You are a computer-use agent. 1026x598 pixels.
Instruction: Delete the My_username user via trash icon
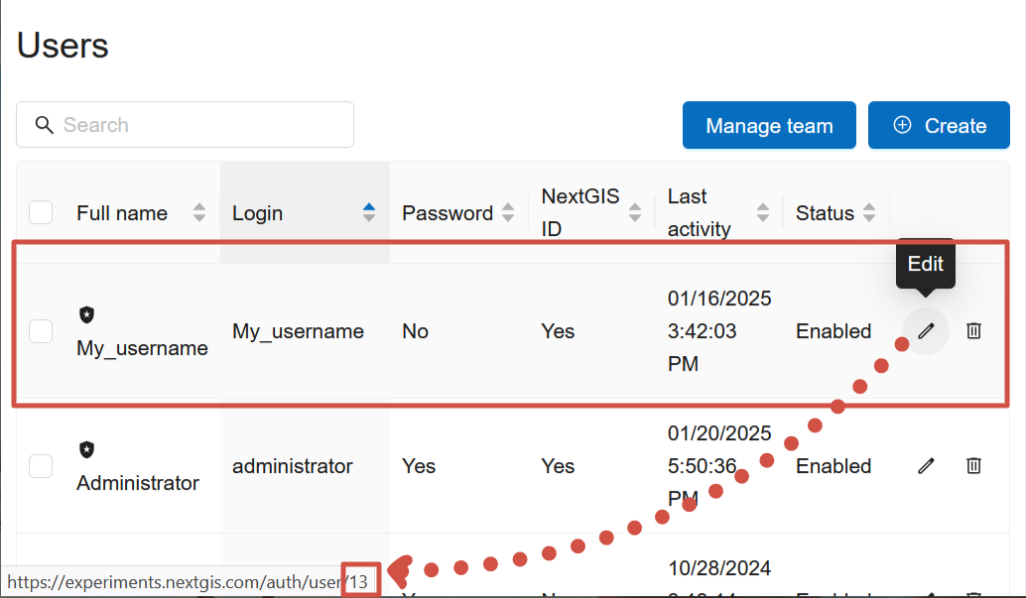point(973,331)
